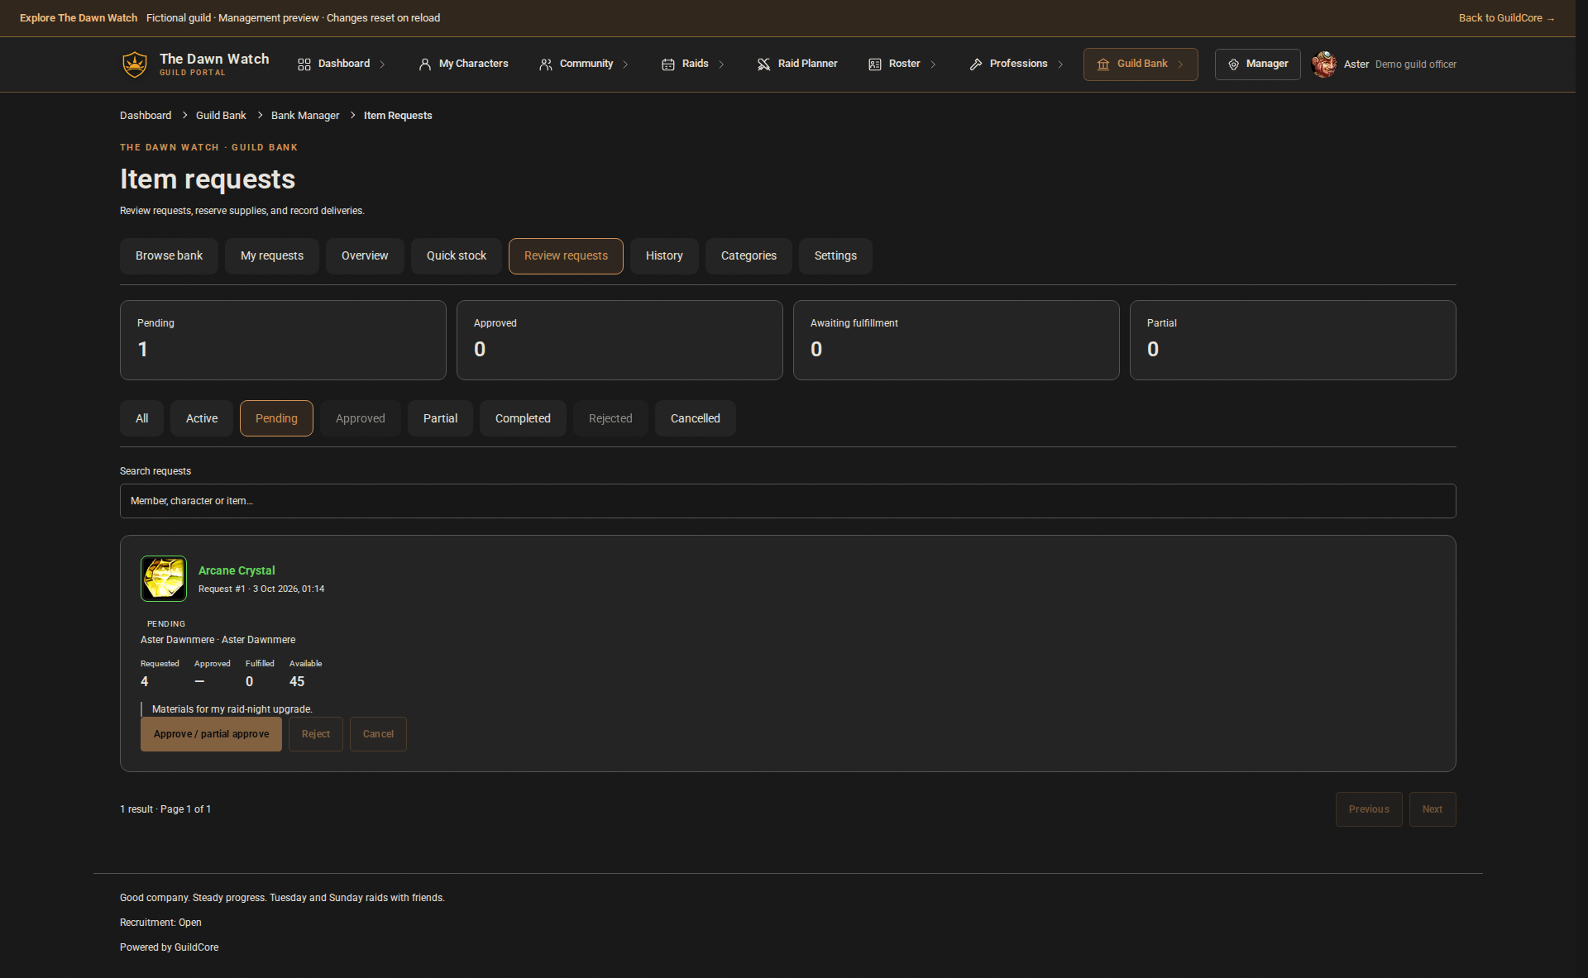Click the Bank Manager breadcrumb
1588x978 pixels.
[305, 116]
